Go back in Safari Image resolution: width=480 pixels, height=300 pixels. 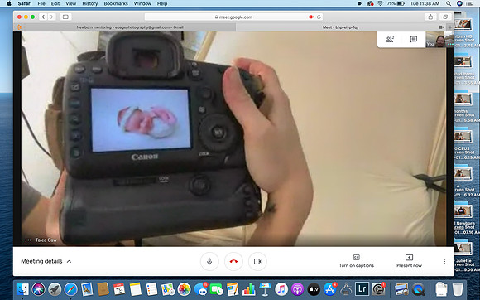pyautogui.click(x=43, y=17)
